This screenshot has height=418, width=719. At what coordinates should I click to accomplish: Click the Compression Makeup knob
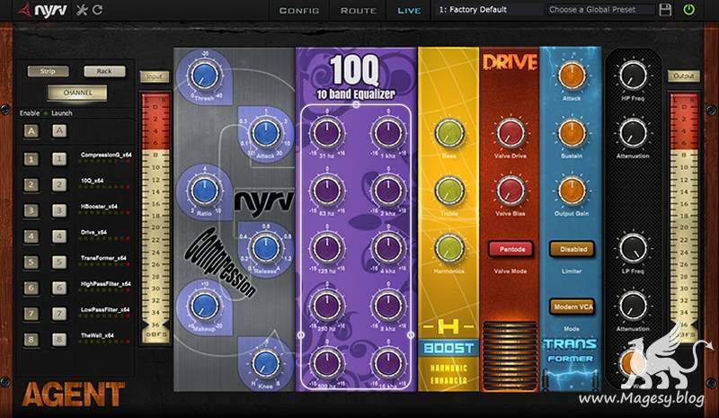click(204, 306)
